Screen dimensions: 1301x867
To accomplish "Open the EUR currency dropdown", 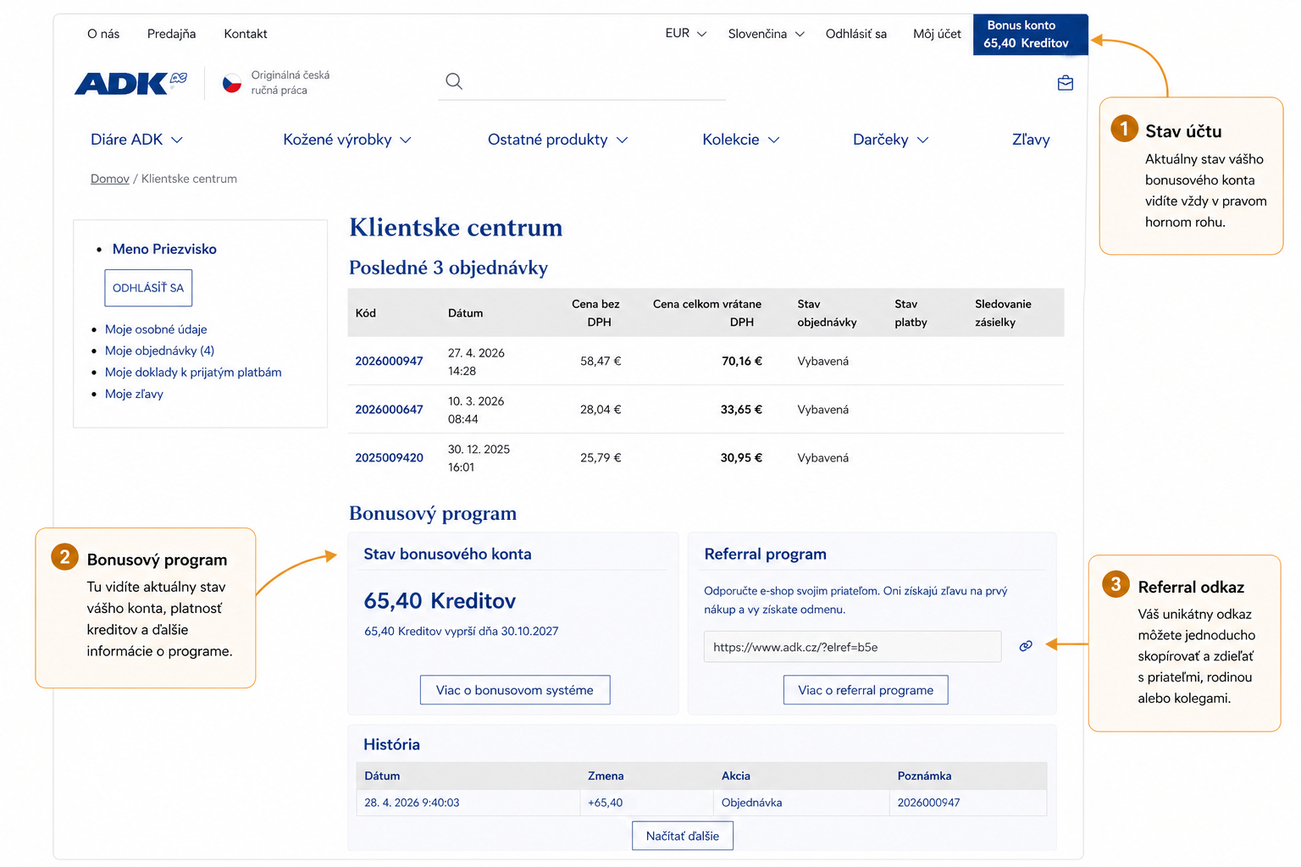I will tap(685, 34).
